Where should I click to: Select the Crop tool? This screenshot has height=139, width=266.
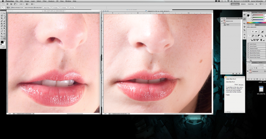[x=2, y=18]
